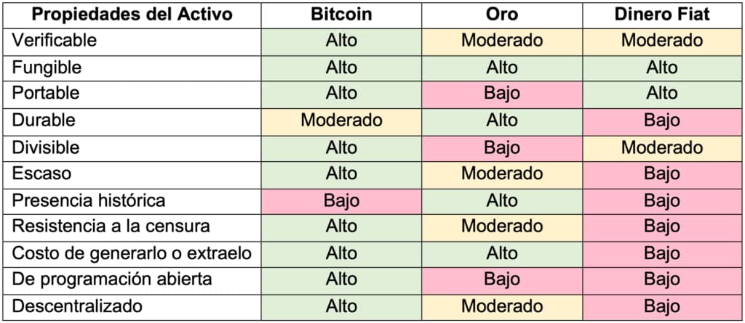
Task: Select Oro's Moderado cell in Descentralizado row
Action: [x=502, y=307]
